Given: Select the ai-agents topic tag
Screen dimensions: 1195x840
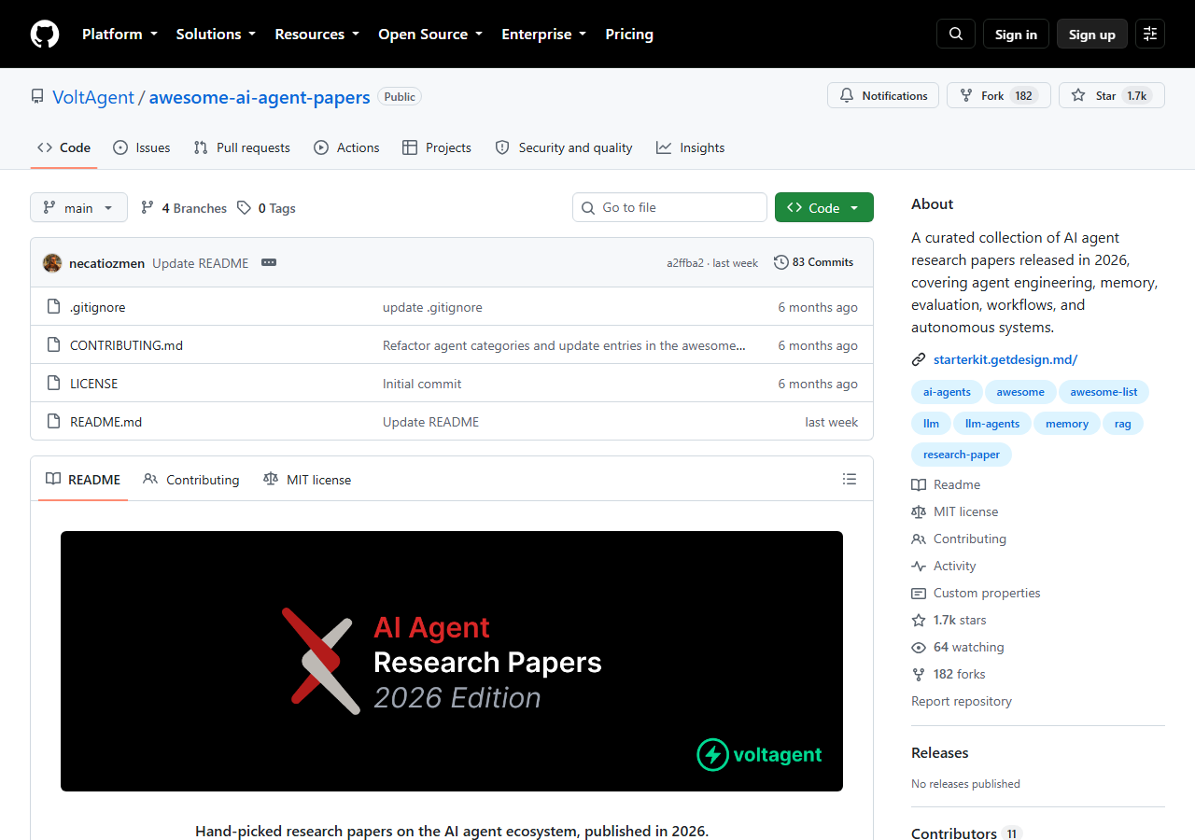Looking at the screenshot, I should (x=947, y=392).
